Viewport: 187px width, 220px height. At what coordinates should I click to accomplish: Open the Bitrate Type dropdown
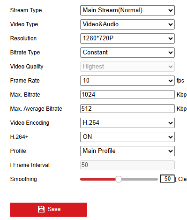127,53
